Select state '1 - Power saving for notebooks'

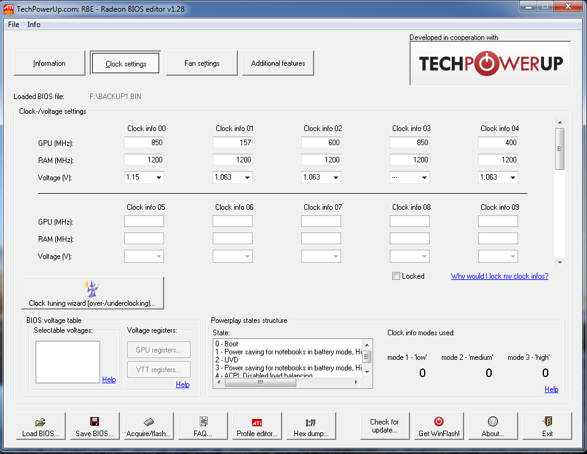tap(288, 352)
